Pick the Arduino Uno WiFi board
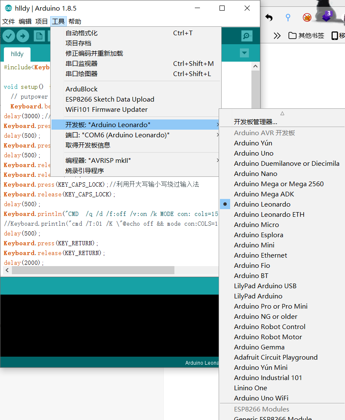Image resolution: width=345 pixels, height=420 pixels. [x=282, y=398]
